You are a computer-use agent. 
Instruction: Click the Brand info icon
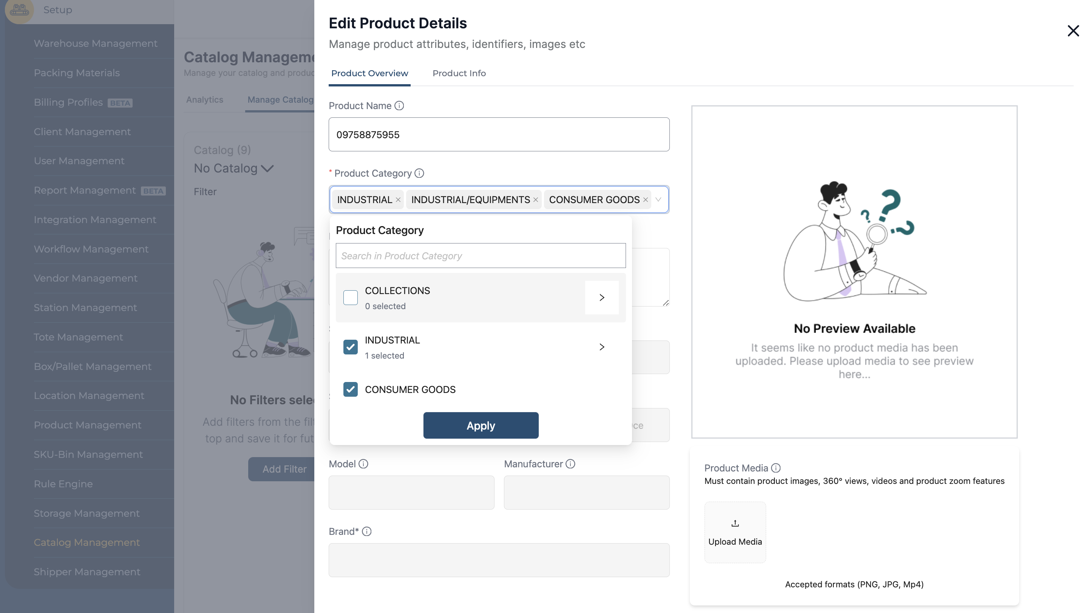coord(366,531)
